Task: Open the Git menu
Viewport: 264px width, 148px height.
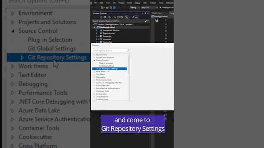Action: [x=114, y=3]
